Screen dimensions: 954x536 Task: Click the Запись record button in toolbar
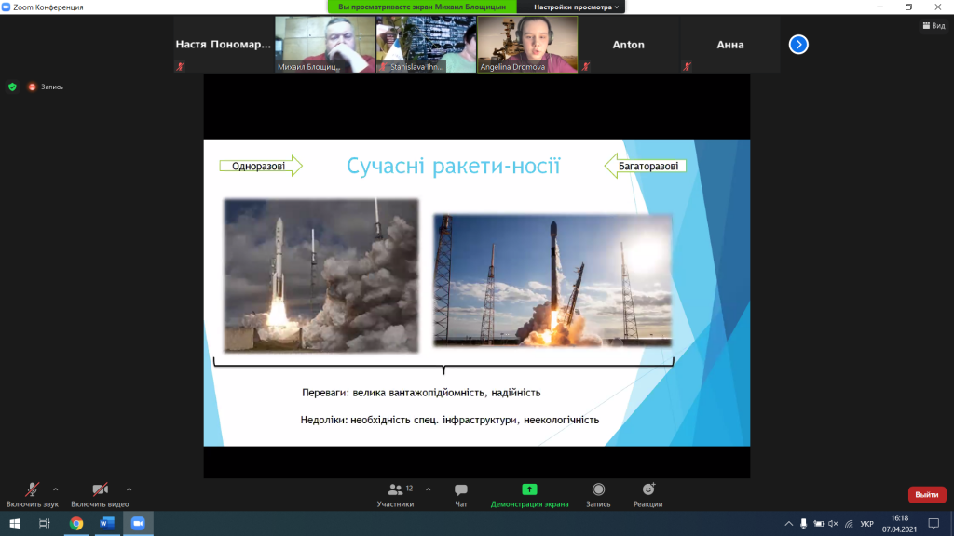[599, 495]
